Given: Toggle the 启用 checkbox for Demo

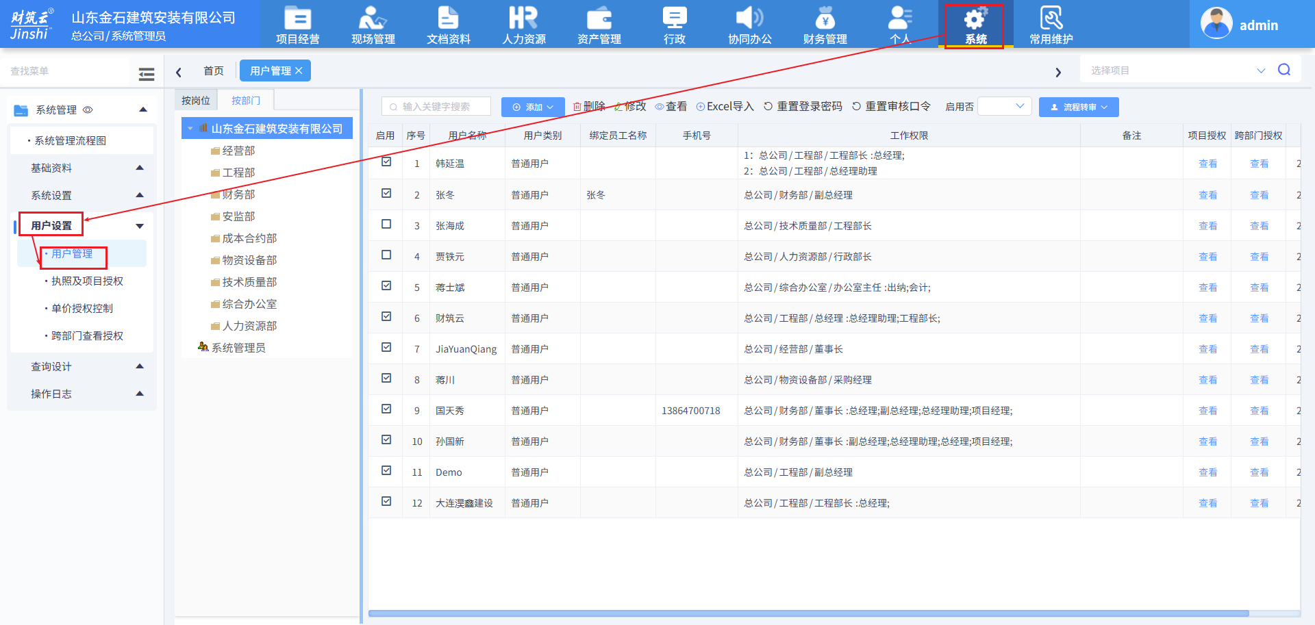Looking at the screenshot, I should [386, 470].
